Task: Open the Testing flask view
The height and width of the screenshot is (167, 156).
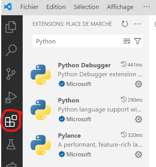Action: [11, 144]
